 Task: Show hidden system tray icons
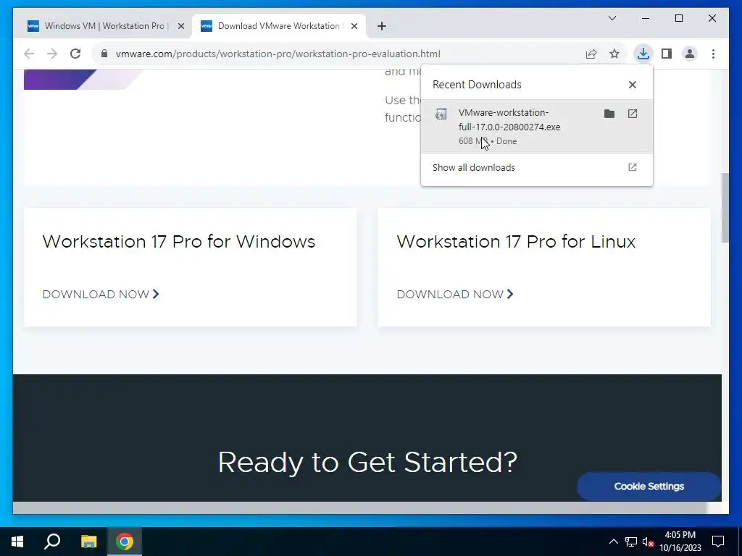click(613, 542)
